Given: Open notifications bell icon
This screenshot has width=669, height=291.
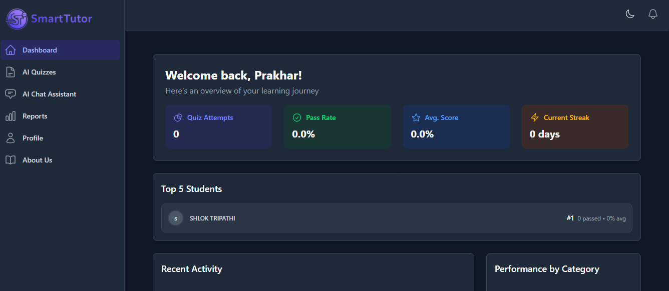Looking at the screenshot, I should pyautogui.click(x=652, y=14).
